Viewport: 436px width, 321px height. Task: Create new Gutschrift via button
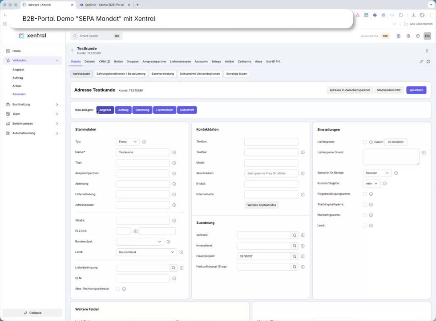point(187,110)
